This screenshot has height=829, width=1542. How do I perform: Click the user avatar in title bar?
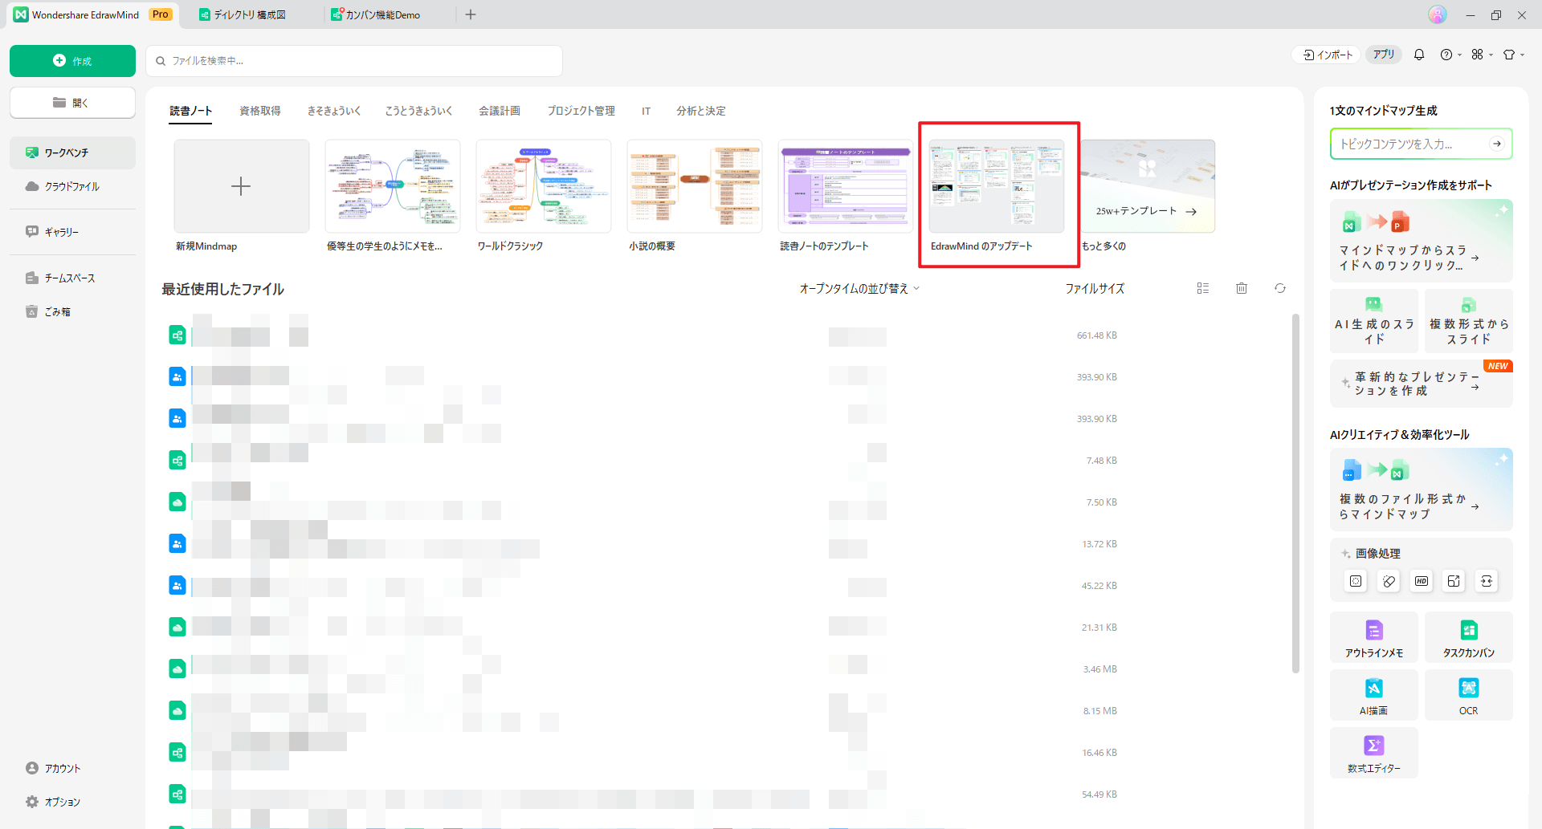1438,14
